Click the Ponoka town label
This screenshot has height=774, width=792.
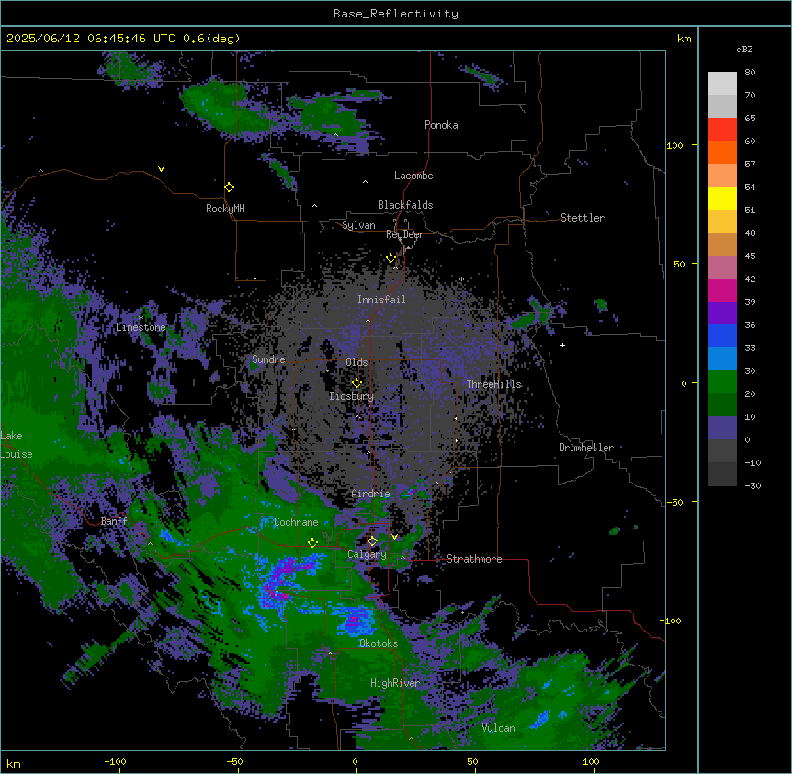[x=441, y=125]
